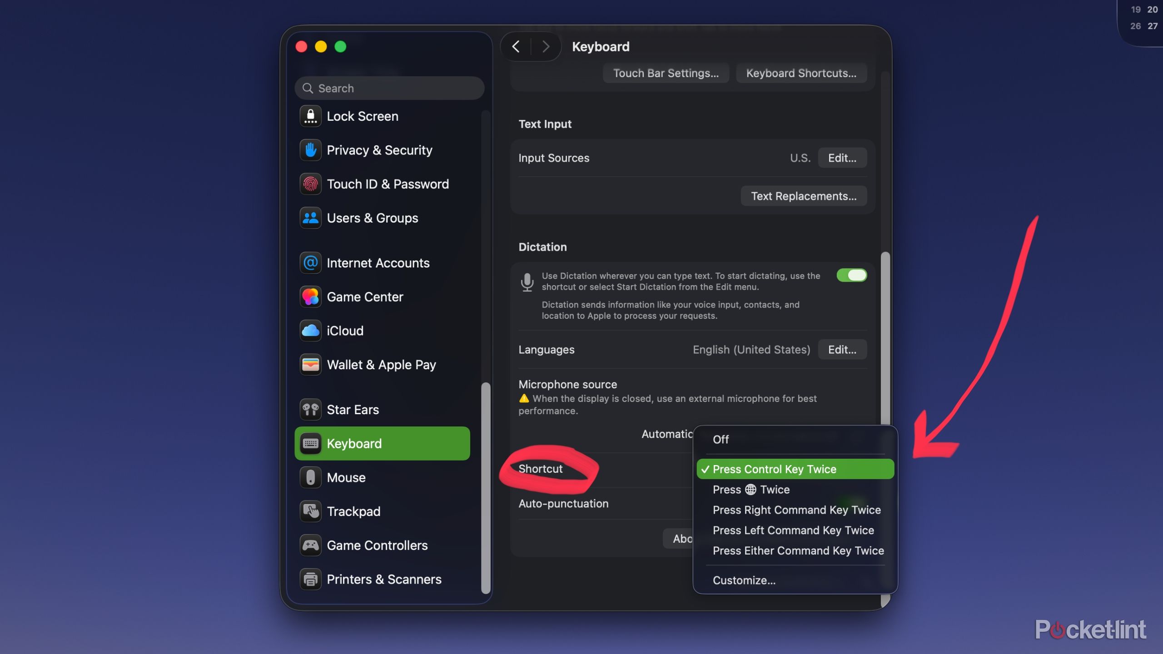Toggle the Dictation switch off
The height and width of the screenshot is (654, 1163).
click(851, 275)
